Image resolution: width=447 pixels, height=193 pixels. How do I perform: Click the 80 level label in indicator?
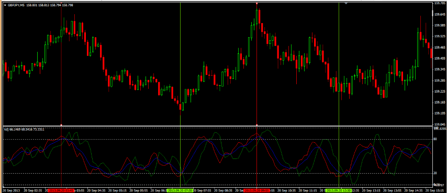[435, 139]
